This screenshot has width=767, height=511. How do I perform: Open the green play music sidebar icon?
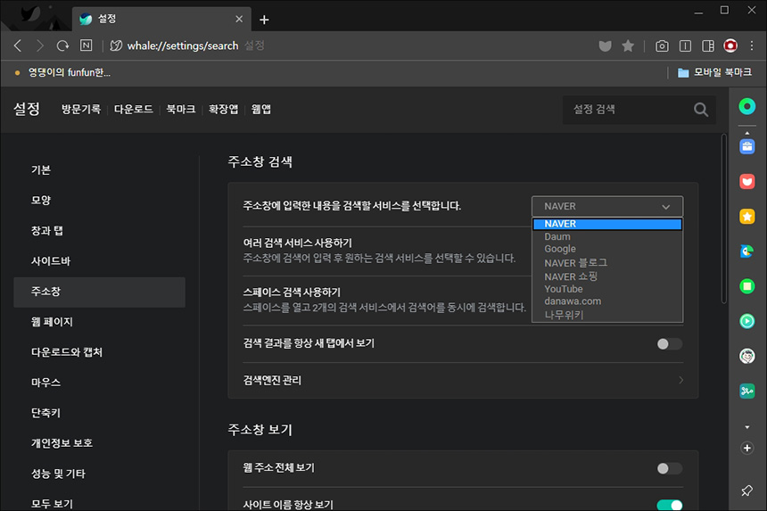point(747,321)
